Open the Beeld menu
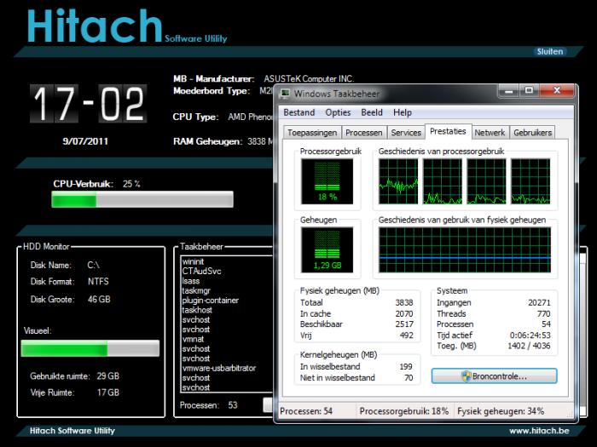Viewport: 597px width, 447px height. click(372, 112)
